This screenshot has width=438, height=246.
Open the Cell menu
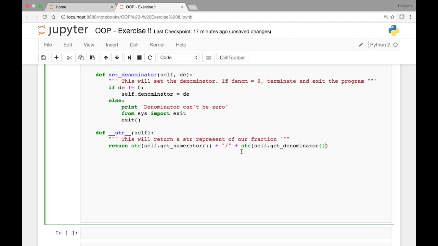[134, 45]
